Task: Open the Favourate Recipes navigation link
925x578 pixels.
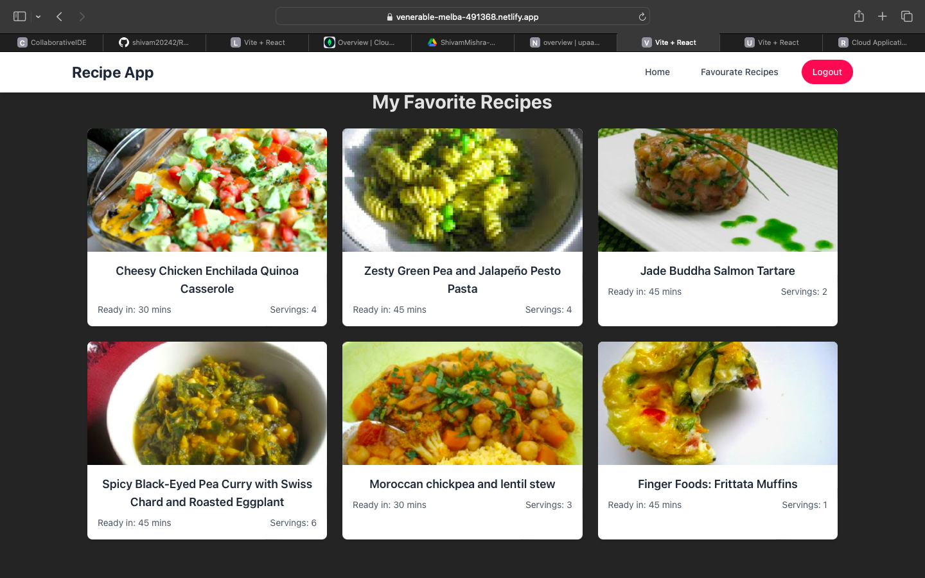Action: tap(739, 72)
